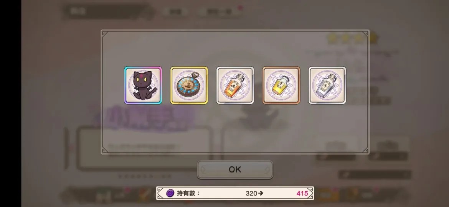
Task: Select the pocket watch reward item
Action: (189, 85)
